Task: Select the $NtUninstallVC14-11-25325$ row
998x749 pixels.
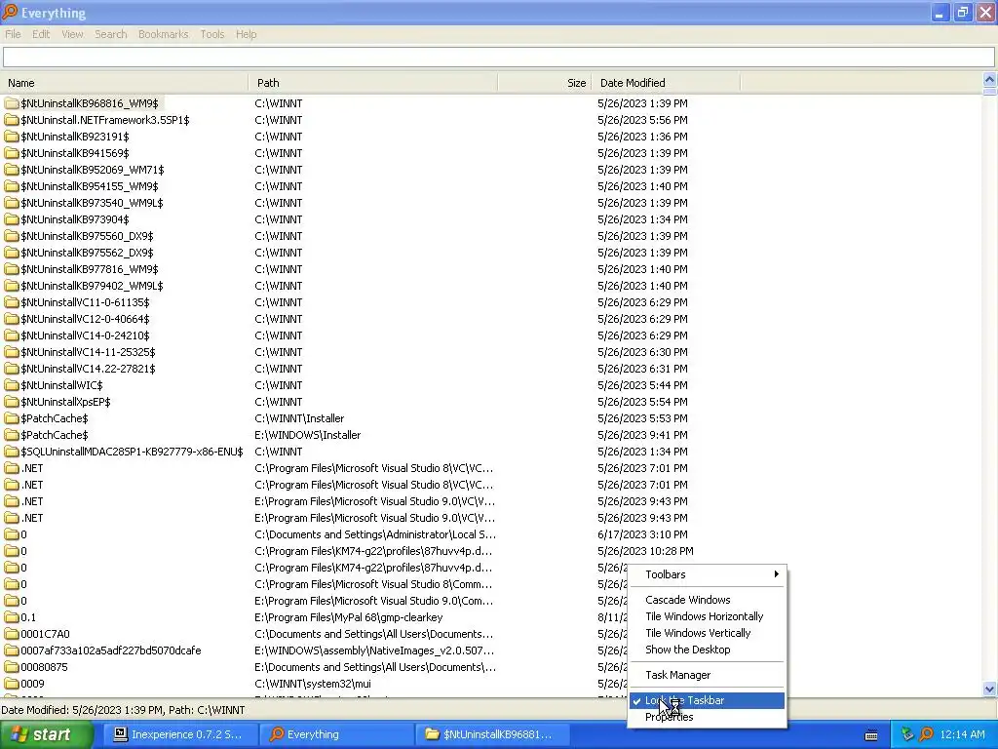Action: point(491,352)
